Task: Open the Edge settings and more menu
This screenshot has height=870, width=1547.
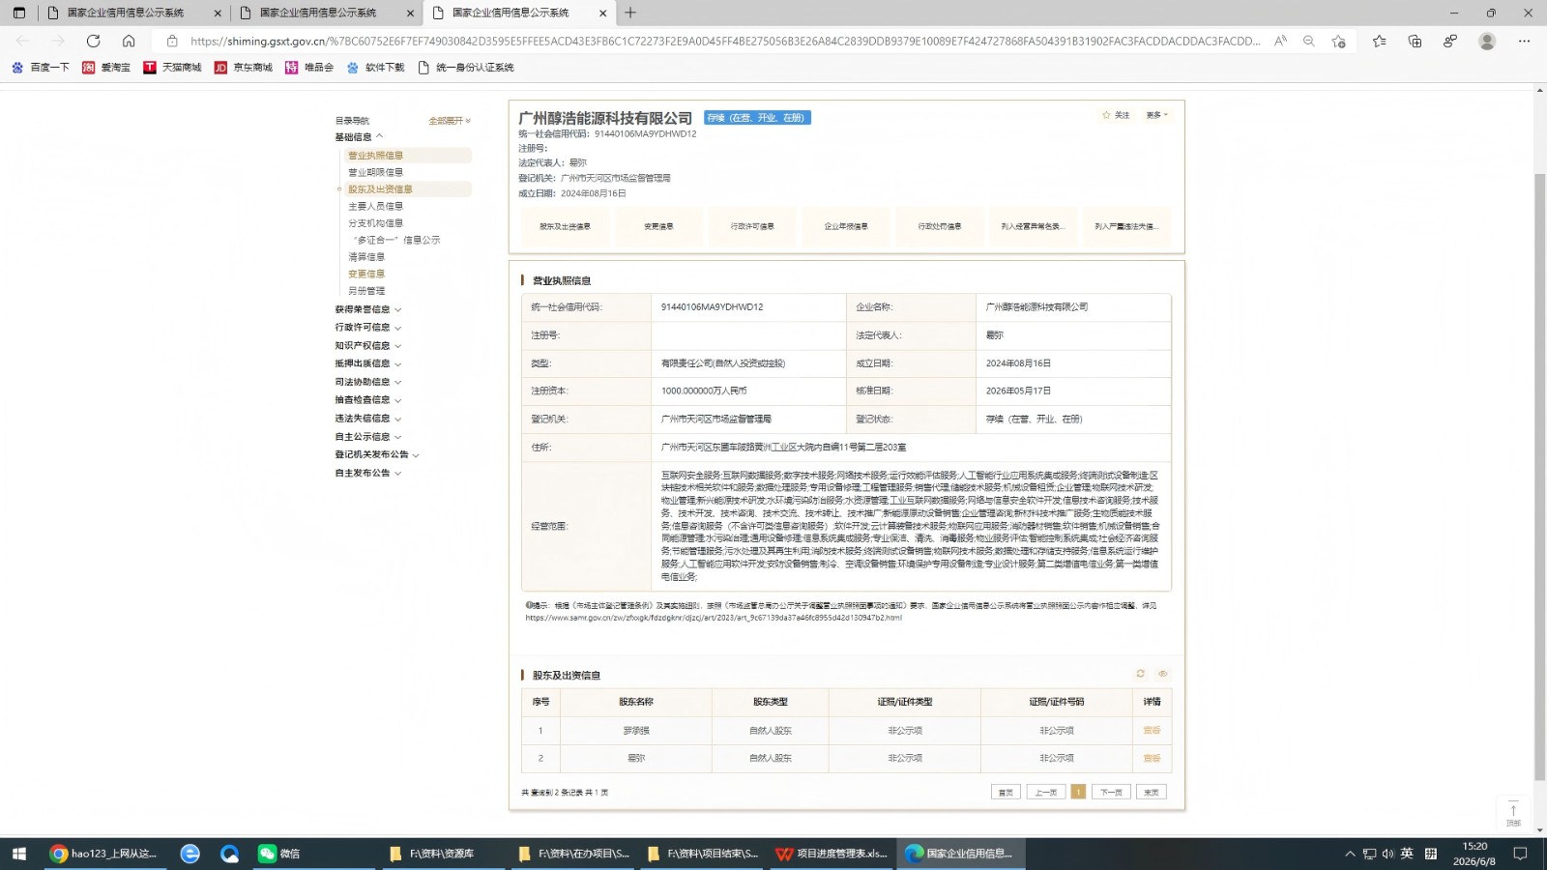Action: [x=1524, y=41]
